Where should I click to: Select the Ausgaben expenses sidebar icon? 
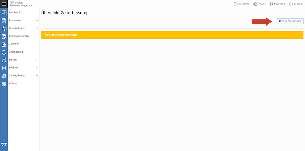(x=4, y=44)
